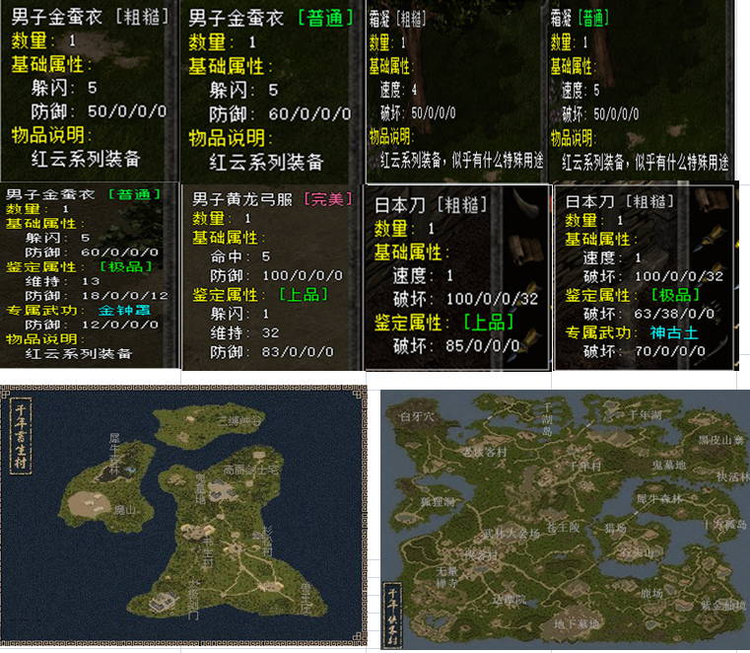Select 地下墓地 on the right map

click(x=576, y=623)
